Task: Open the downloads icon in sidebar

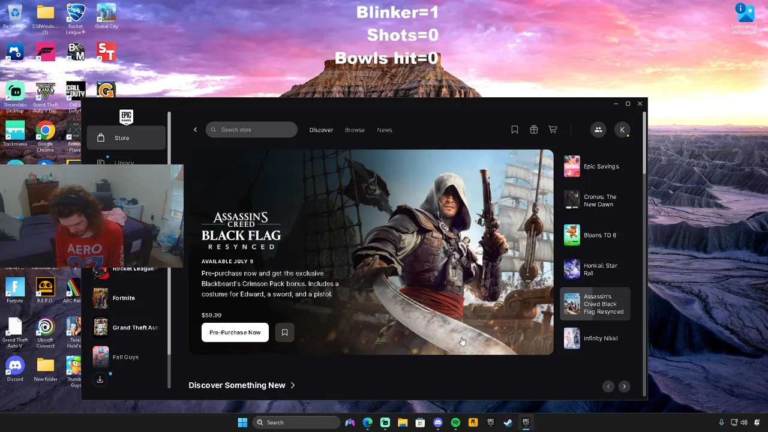Action: click(x=100, y=379)
